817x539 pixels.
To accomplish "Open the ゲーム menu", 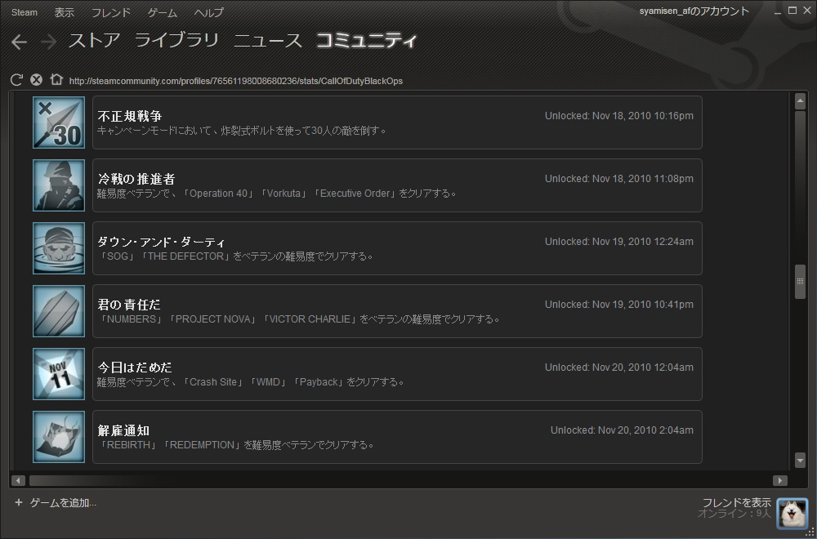I will click(x=163, y=12).
